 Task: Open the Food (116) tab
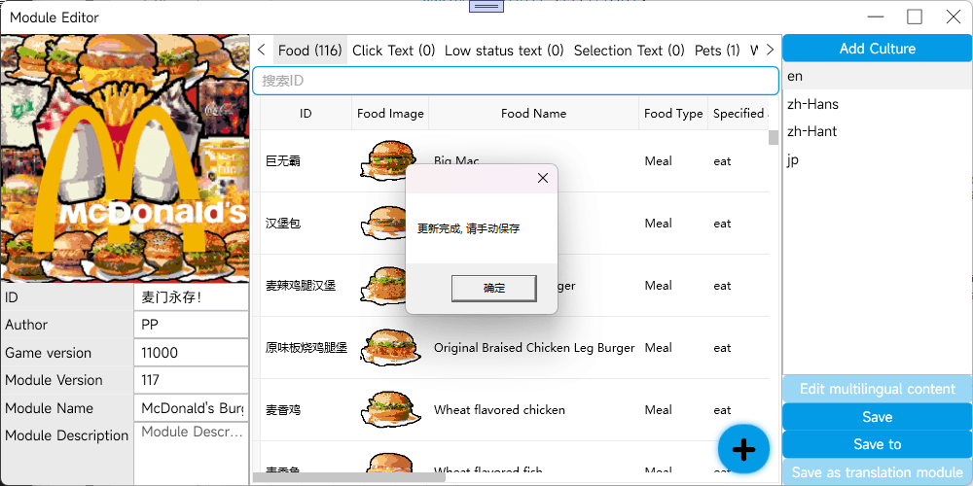(310, 51)
